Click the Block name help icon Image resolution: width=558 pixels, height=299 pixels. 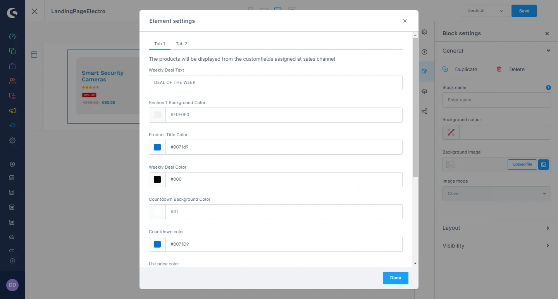click(548, 88)
